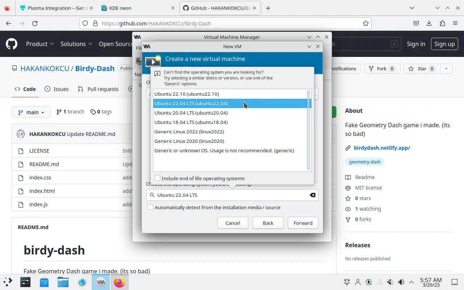Fork the Birdy-Dash repository

point(382,69)
